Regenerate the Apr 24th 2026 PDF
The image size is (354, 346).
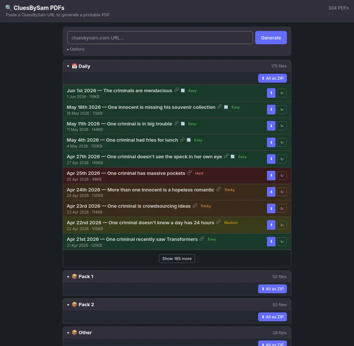[282, 192]
